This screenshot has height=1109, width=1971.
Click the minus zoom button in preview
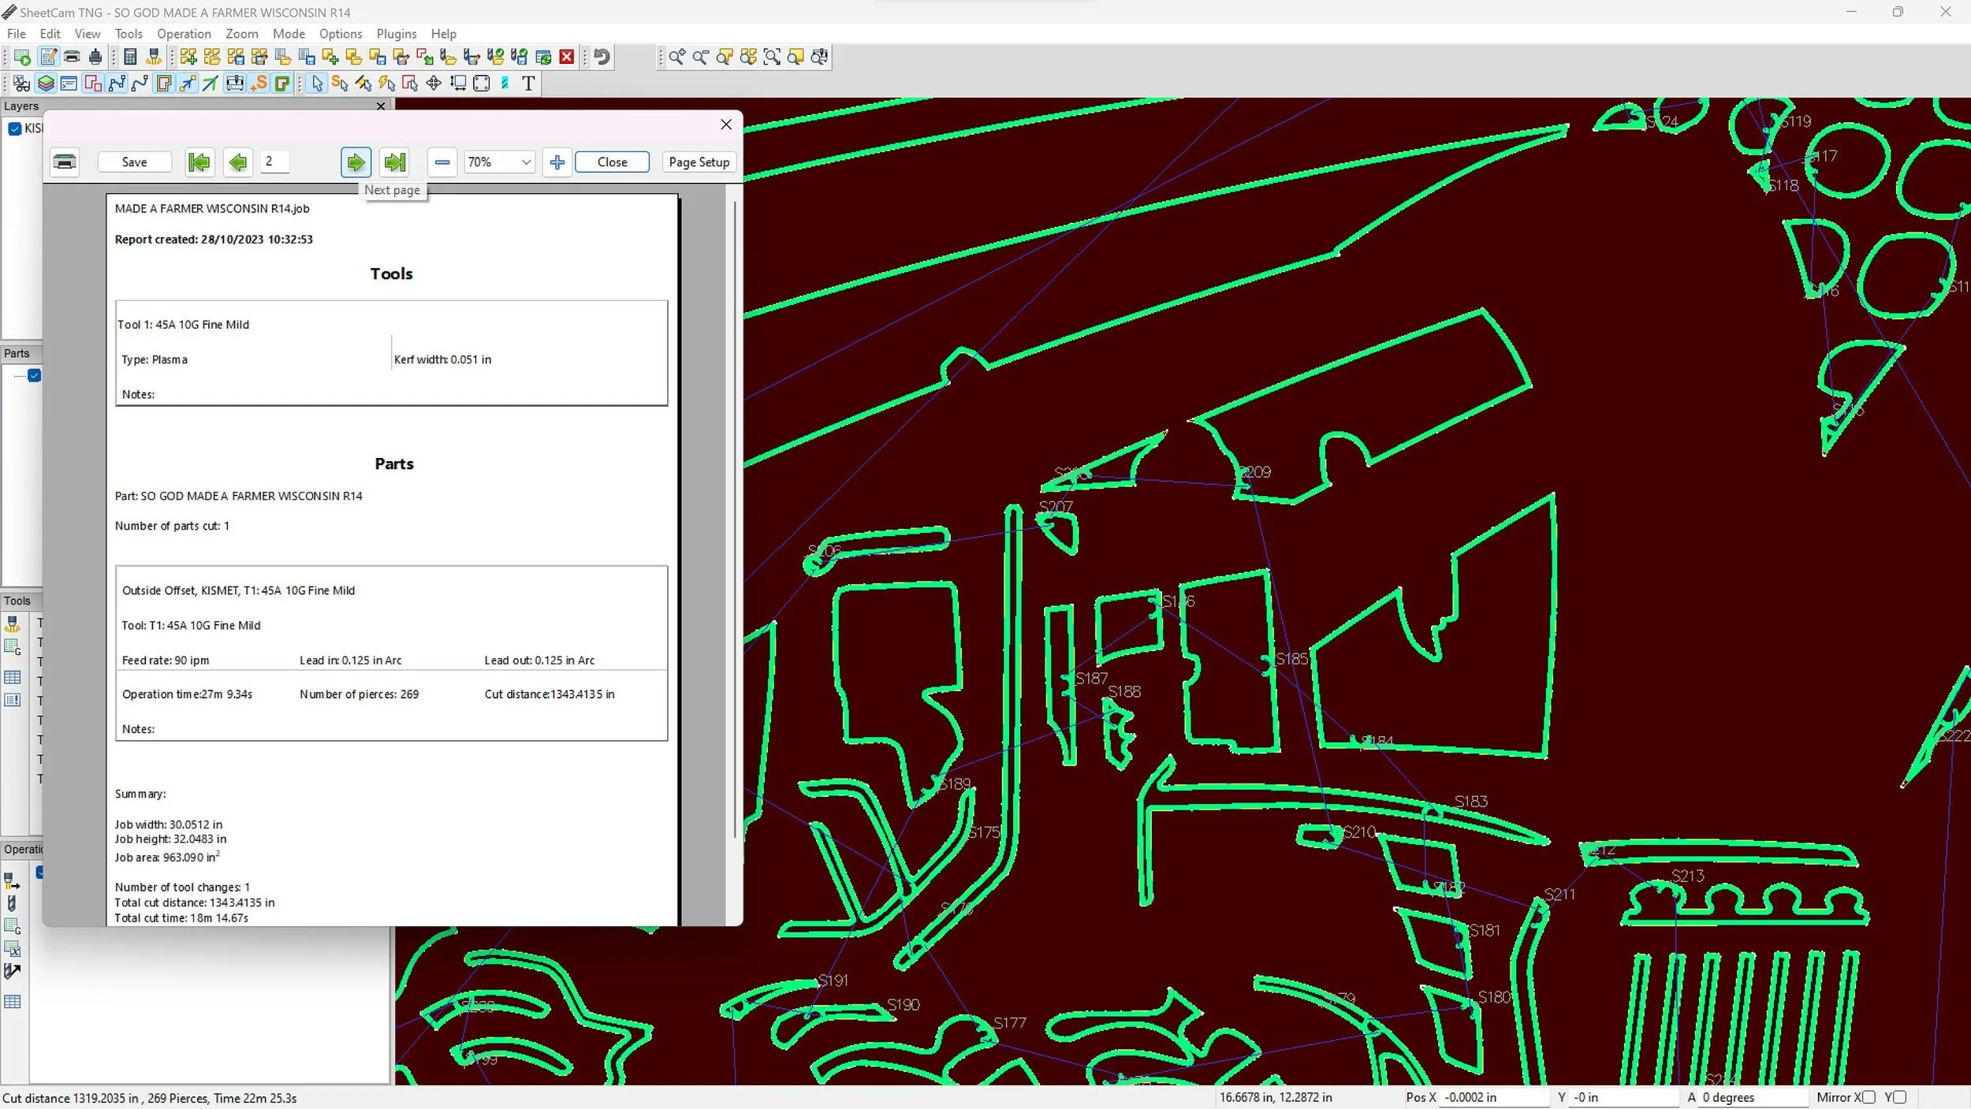tap(442, 162)
